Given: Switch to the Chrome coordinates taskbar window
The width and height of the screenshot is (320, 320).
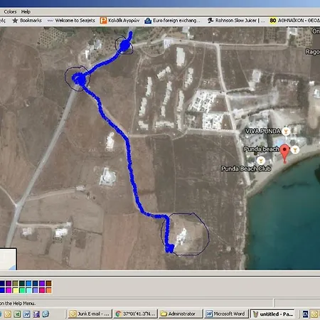Looking at the screenshot, I should tap(135, 314).
